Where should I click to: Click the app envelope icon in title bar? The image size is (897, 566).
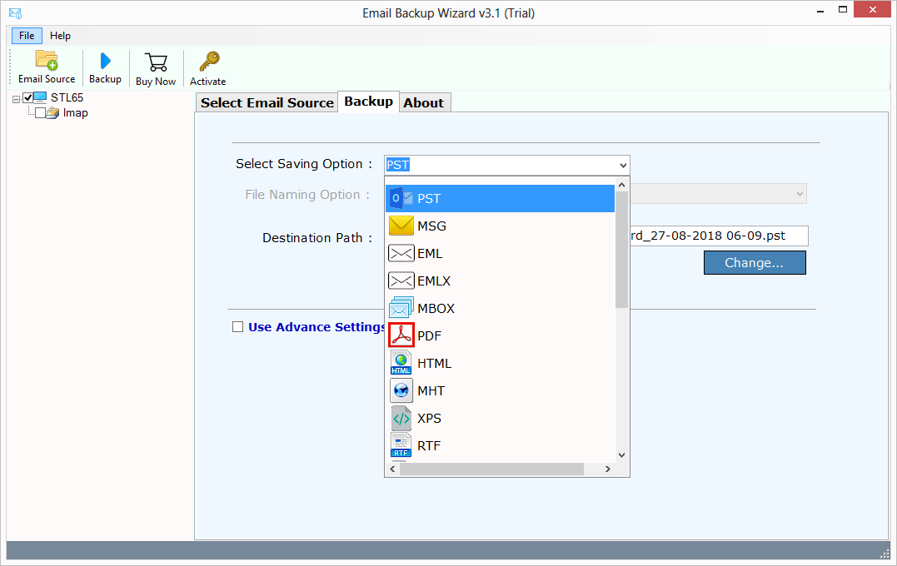[x=16, y=12]
